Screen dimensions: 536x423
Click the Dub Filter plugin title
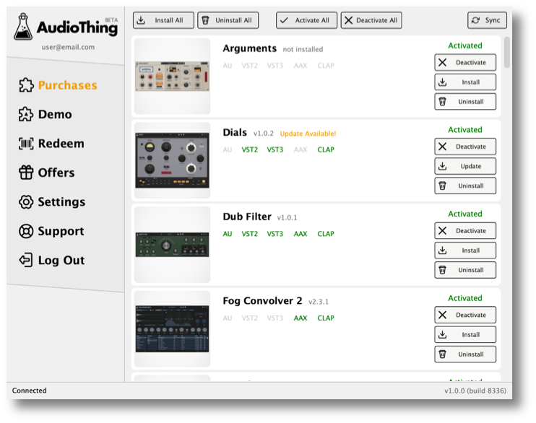pos(247,217)
